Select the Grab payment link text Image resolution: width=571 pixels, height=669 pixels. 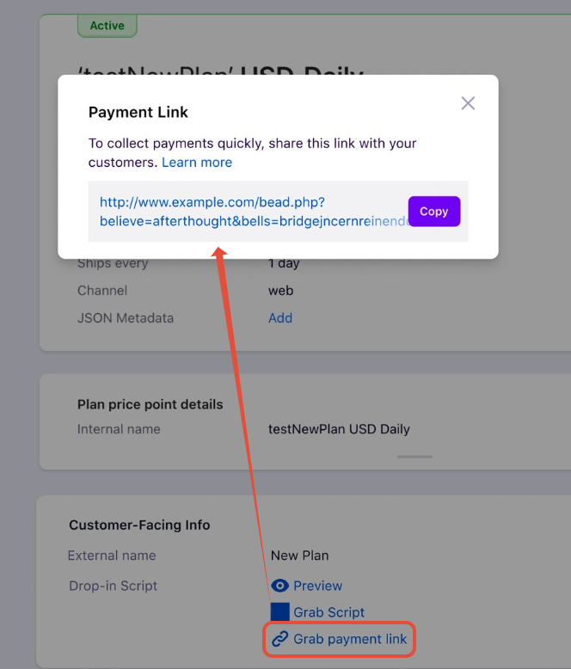[350, 639]
